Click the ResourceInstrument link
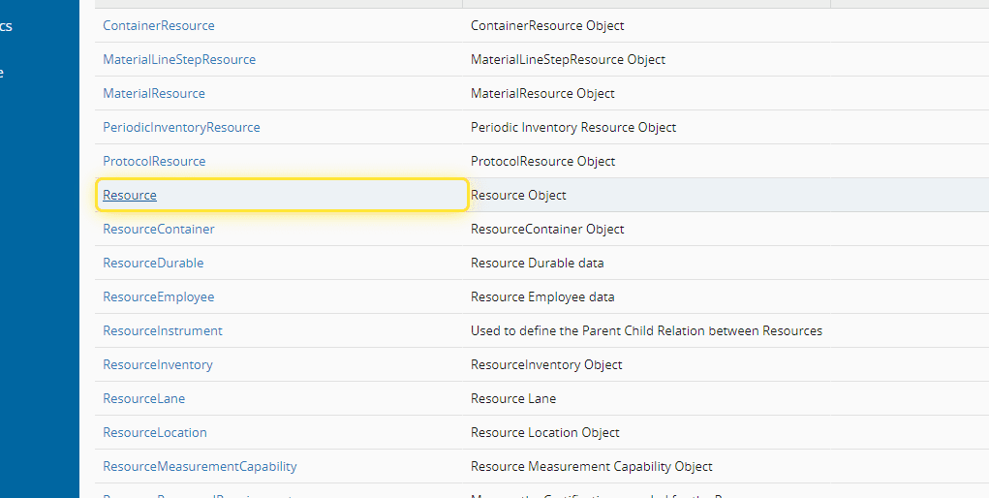The height and width of the screenshot is (498, 989). click(x=163, y=330)
